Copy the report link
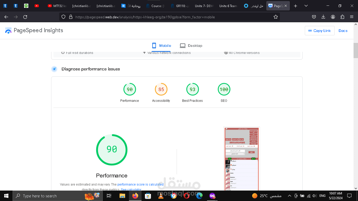 [319, 31]
